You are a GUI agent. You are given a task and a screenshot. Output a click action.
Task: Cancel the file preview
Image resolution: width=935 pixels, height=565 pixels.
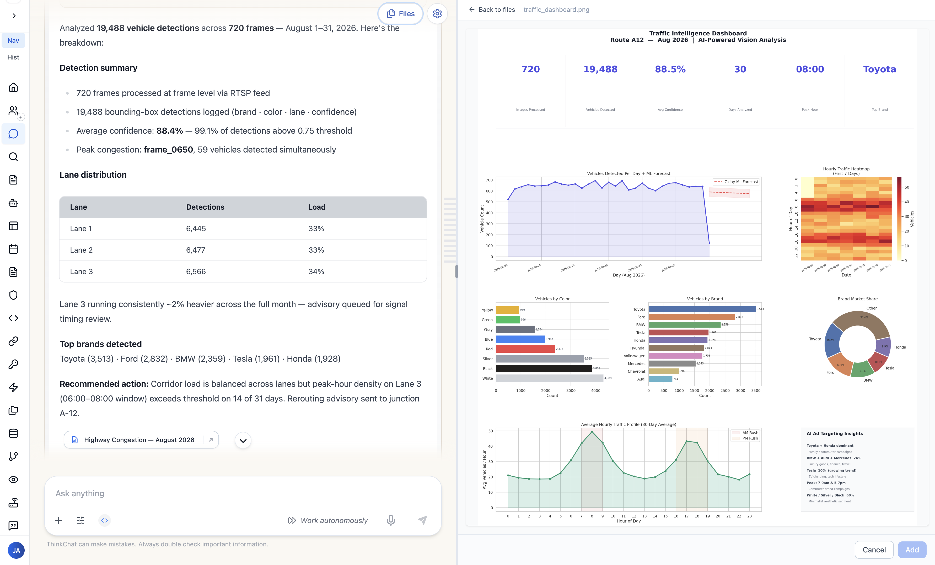(874, 550)
